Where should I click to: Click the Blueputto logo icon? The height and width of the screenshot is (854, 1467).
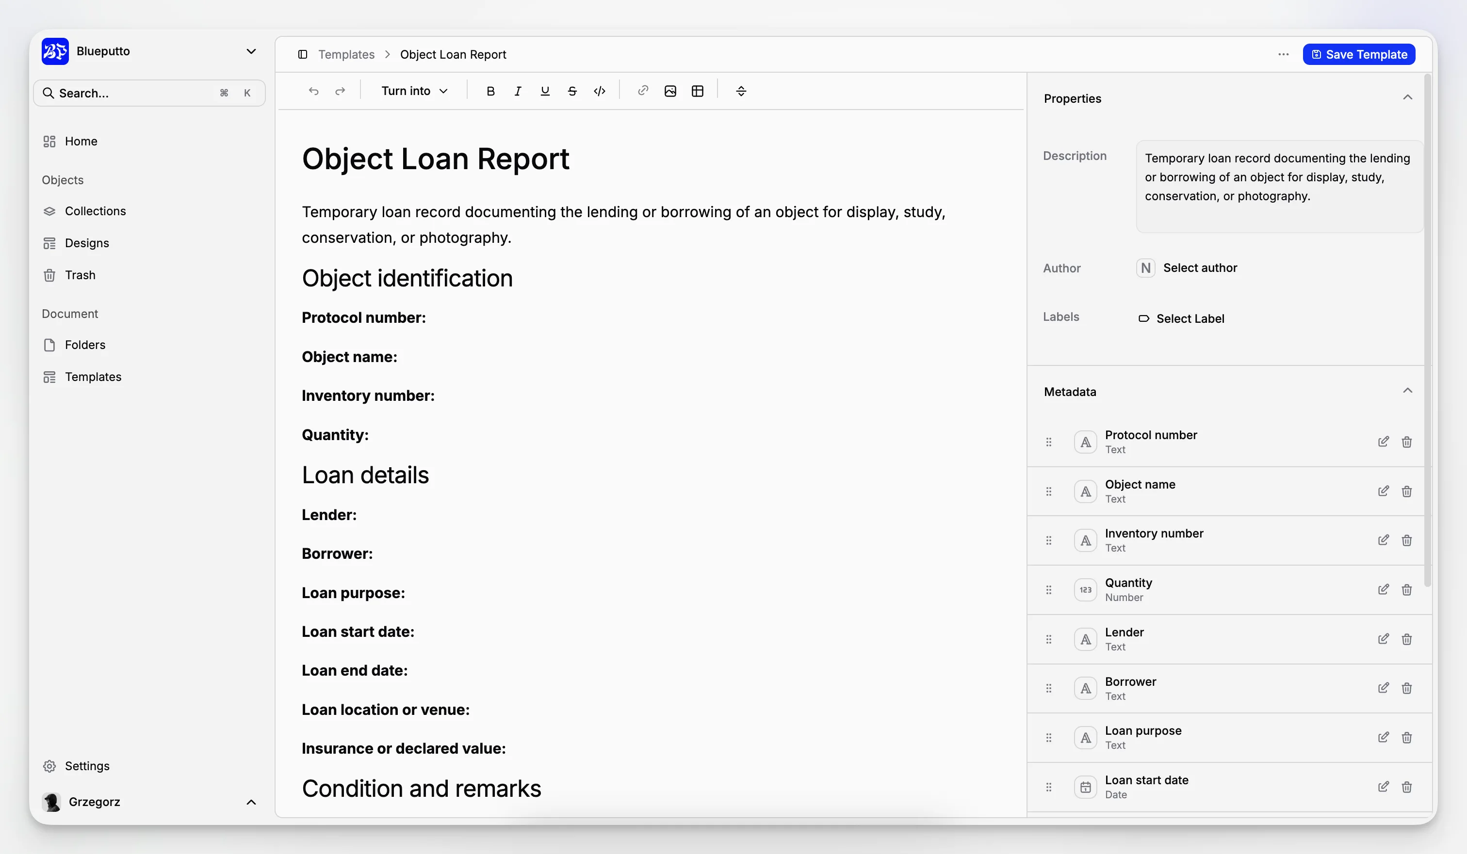tap(55, 51)
